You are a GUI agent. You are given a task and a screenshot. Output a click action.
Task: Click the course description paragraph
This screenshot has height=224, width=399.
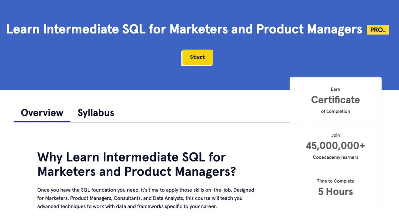[146, 198]
